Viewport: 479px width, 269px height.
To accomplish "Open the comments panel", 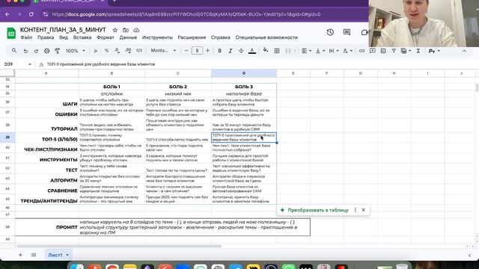I will (x=347, y=32).
